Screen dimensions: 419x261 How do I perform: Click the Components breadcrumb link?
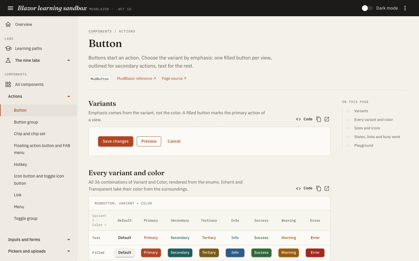point(100,31)
